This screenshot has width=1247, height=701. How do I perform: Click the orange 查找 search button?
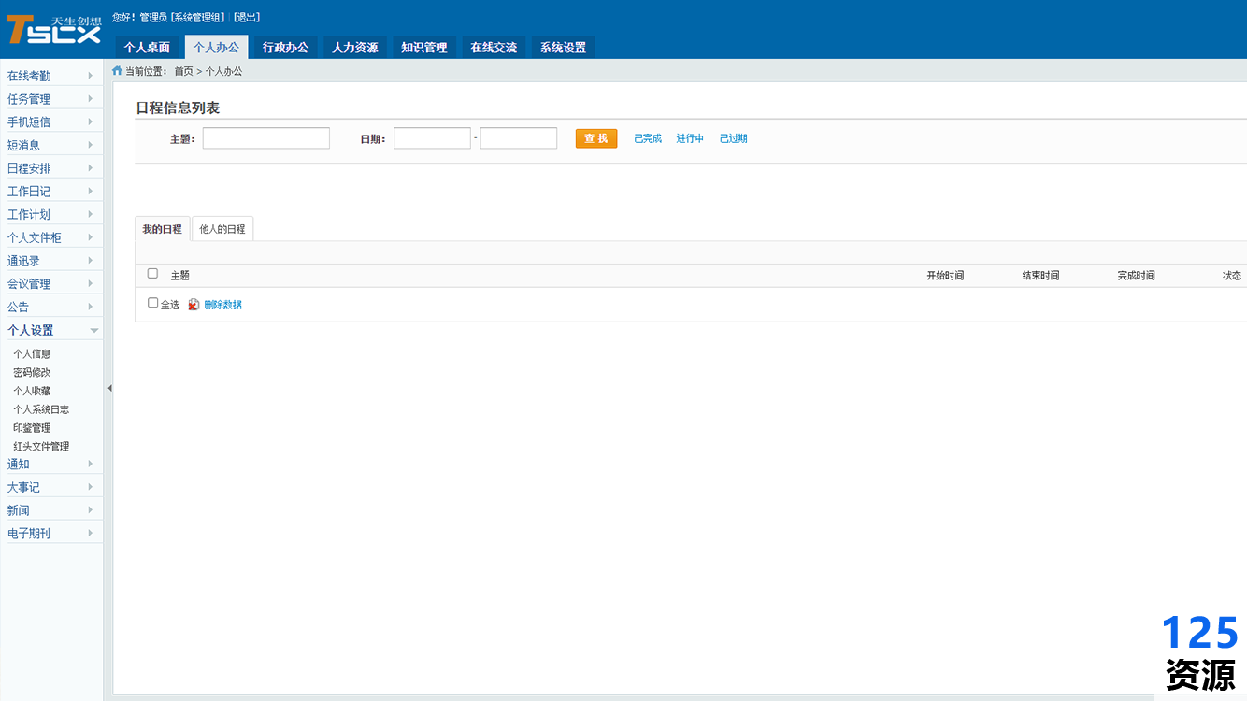595,138
